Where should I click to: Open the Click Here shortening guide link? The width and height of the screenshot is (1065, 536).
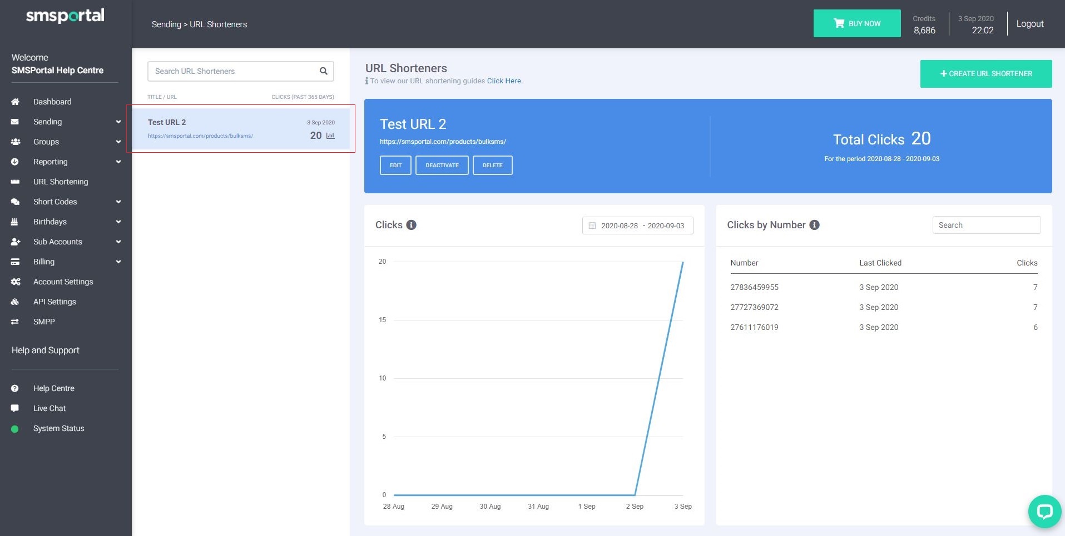[503, 81]
